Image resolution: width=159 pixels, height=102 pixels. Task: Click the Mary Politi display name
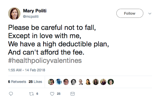click(x=35, y=11)
